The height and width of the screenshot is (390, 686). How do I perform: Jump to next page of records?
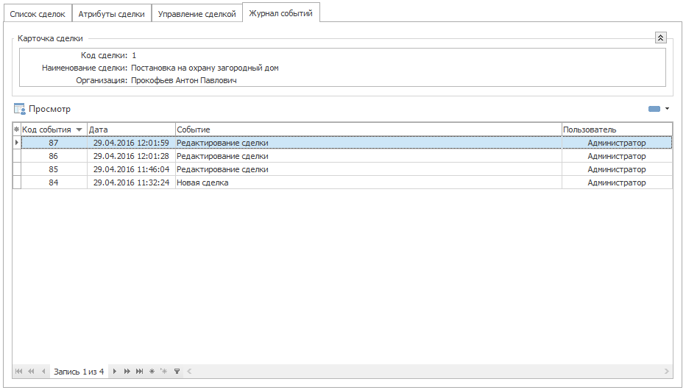pos(127,371)
